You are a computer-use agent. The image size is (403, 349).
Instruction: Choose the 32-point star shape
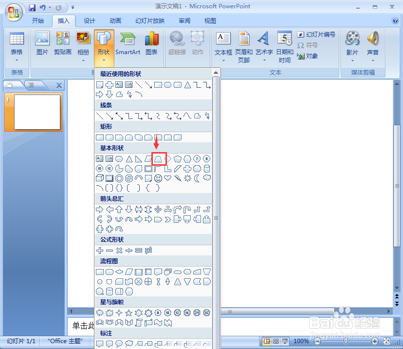tap(207, 313)
